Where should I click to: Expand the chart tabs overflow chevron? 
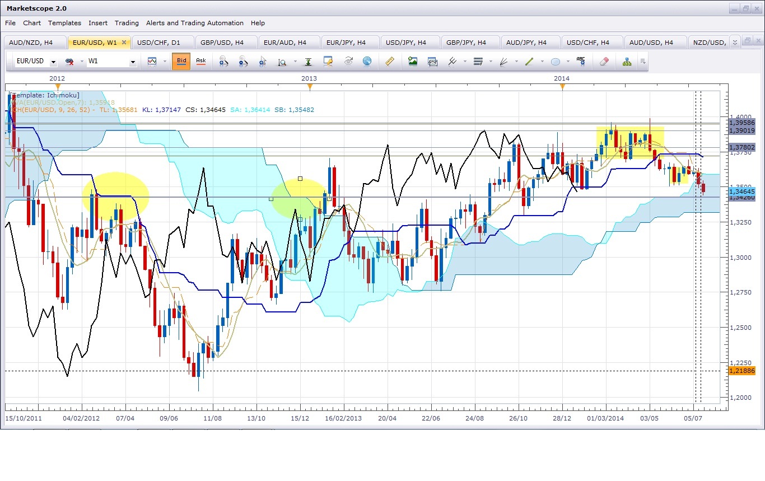tap(734, 42)
